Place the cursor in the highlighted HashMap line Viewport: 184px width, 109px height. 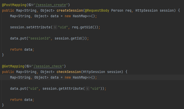tap(53, 77)
